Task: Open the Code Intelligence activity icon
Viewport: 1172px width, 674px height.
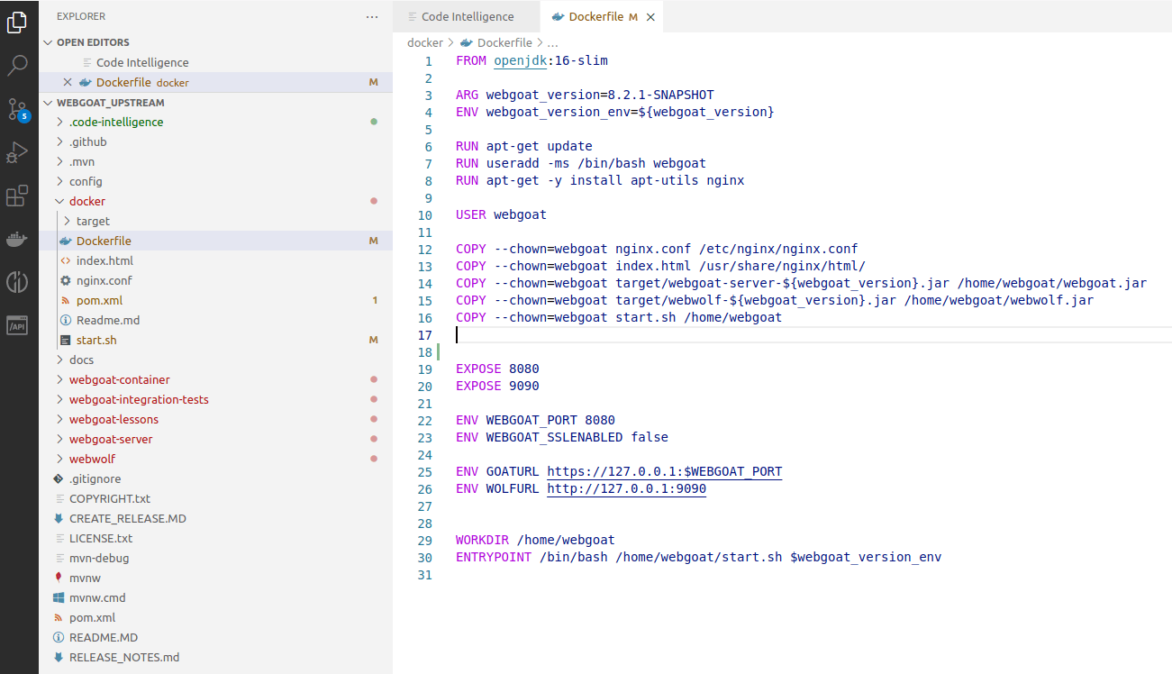Action: 18,282
